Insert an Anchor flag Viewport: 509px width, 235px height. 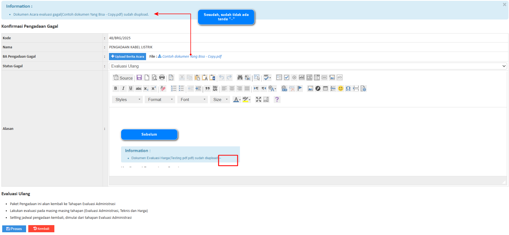click(x=300, y=88)
